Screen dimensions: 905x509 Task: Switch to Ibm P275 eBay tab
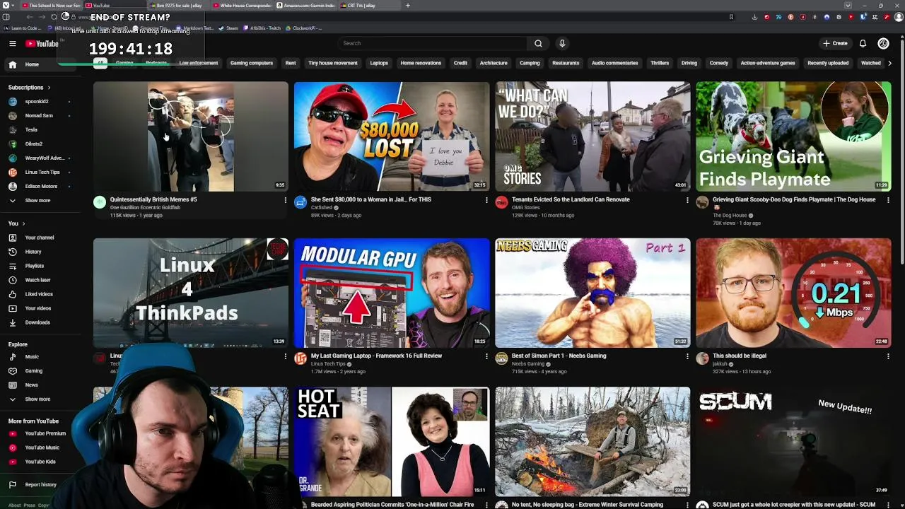point(178,6)
